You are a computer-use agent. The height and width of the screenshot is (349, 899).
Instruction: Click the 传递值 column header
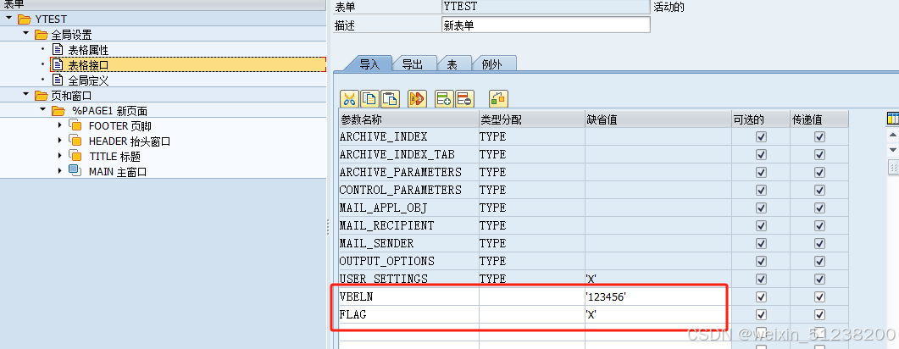click(x=819, y=119)
